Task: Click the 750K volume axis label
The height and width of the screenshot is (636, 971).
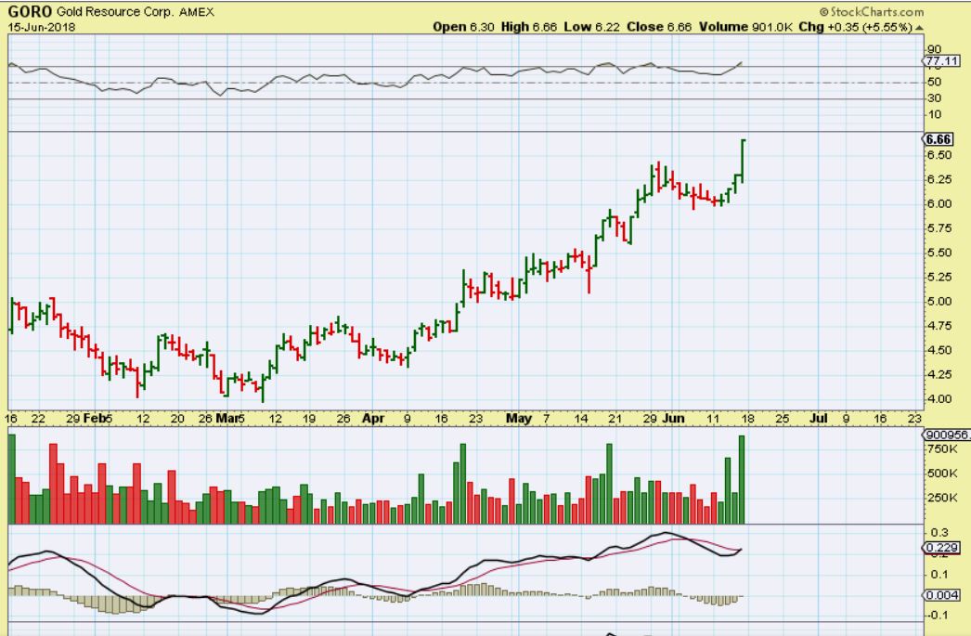Action: pyautogui.click(x=936, y=448)
